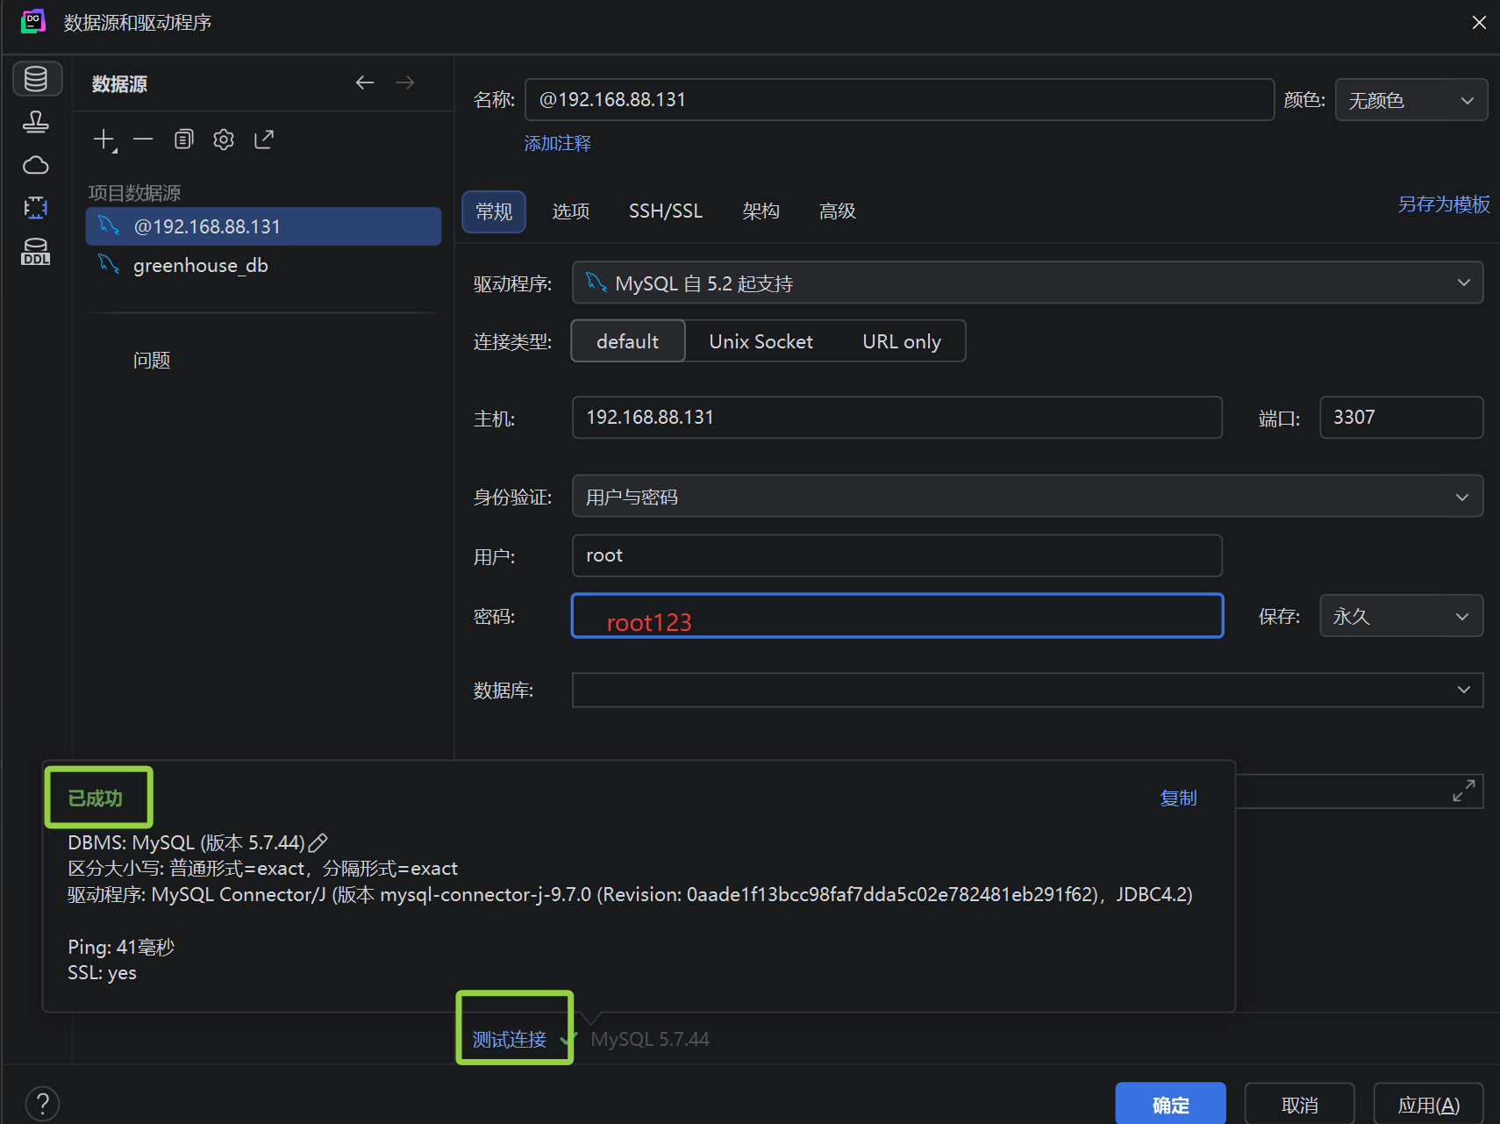The image size is (1500, 1124).
Task: Click the 添加注释 link
Action: click(557, 143)
